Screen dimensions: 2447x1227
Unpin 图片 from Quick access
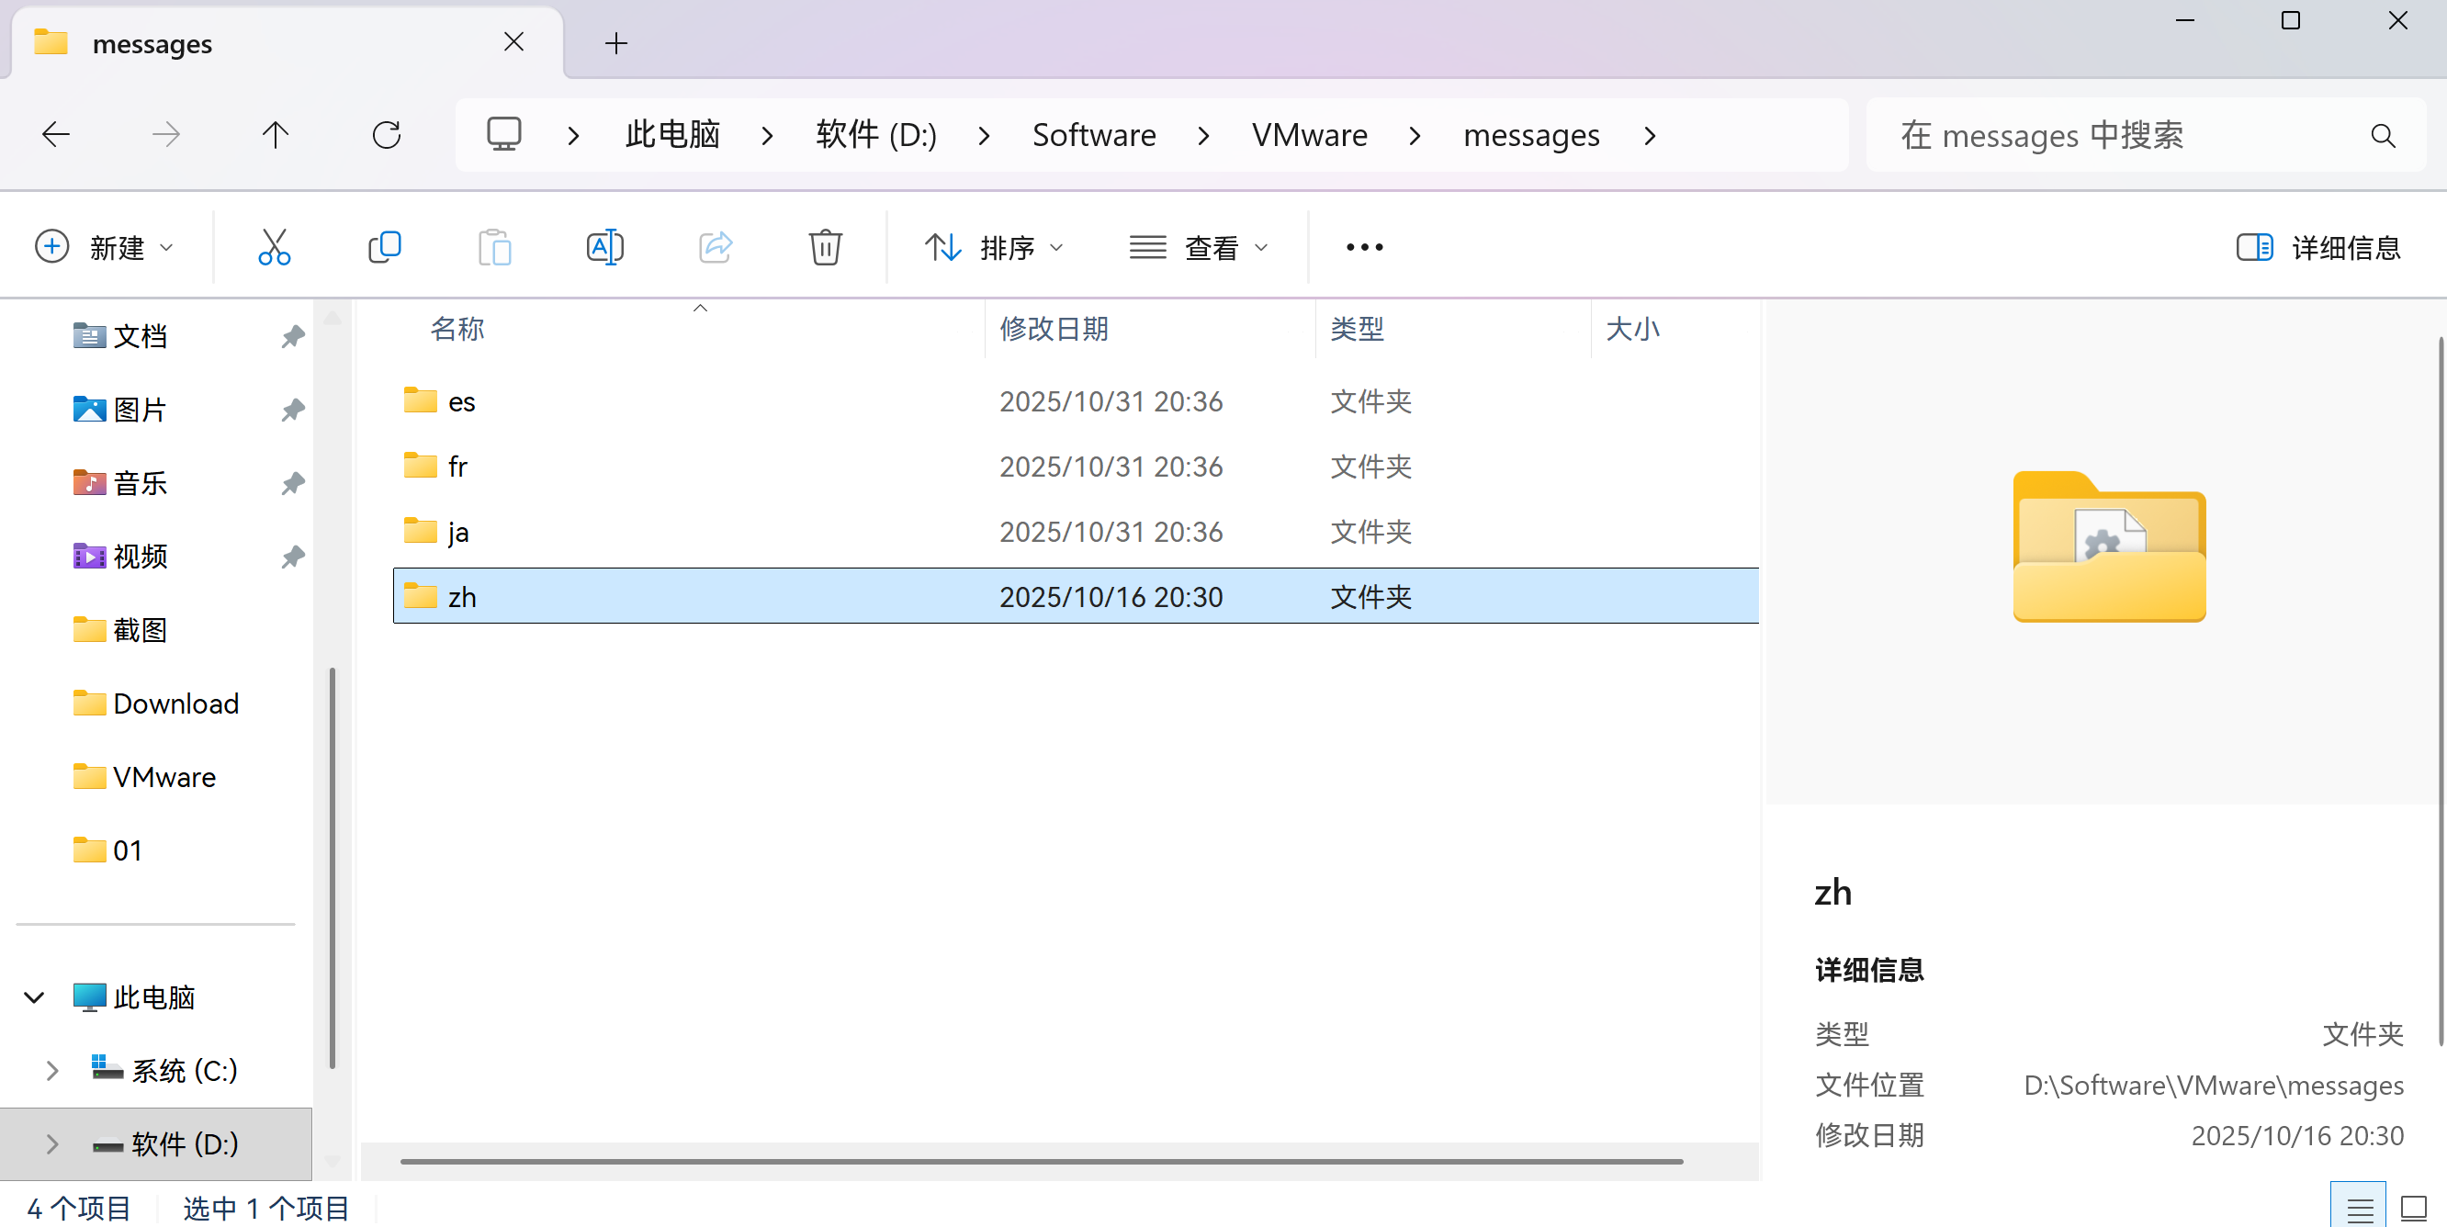pyautogui.click(x=293, y=411)
